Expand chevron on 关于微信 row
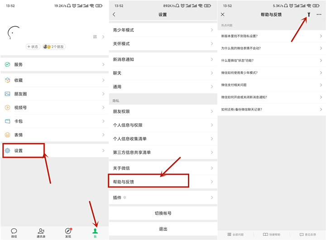The height and width of the screenshot is (240, 326). coord(212,168)
